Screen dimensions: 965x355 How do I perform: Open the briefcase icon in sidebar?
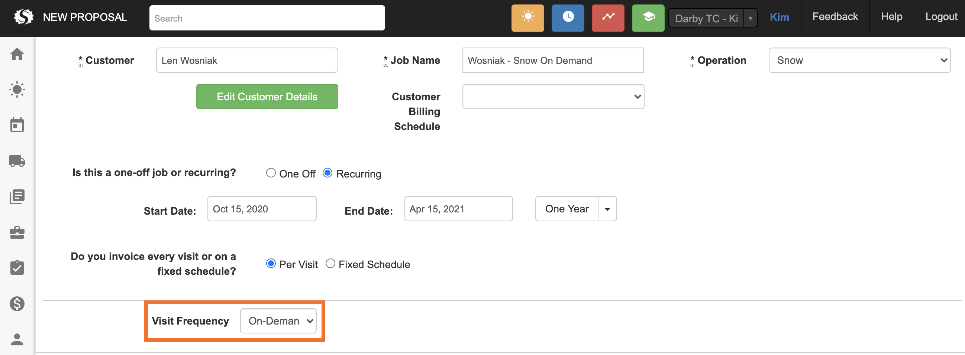(17, 232)
